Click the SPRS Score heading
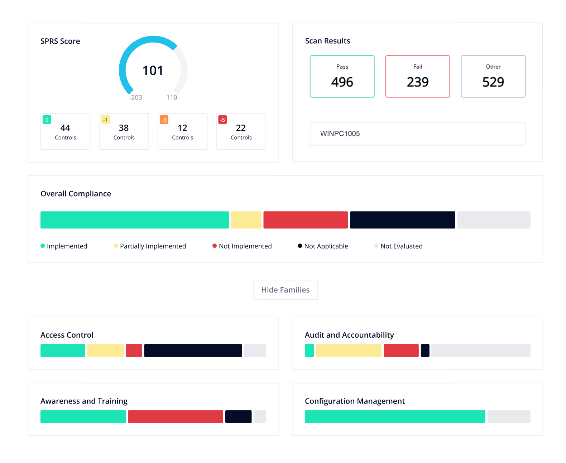Image resolution: width=566 pixels, height=463 pixels. [x=60, y=41]
